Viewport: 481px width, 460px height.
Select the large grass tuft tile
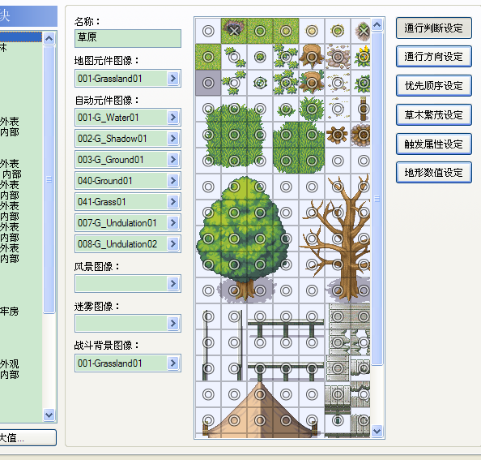(312, 109)
